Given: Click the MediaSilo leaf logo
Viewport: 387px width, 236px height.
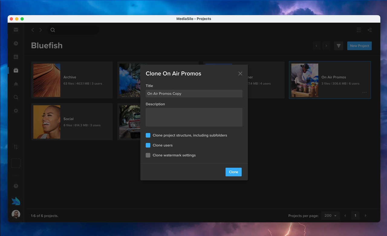Looking at the screenshot, I should point(16,201).
